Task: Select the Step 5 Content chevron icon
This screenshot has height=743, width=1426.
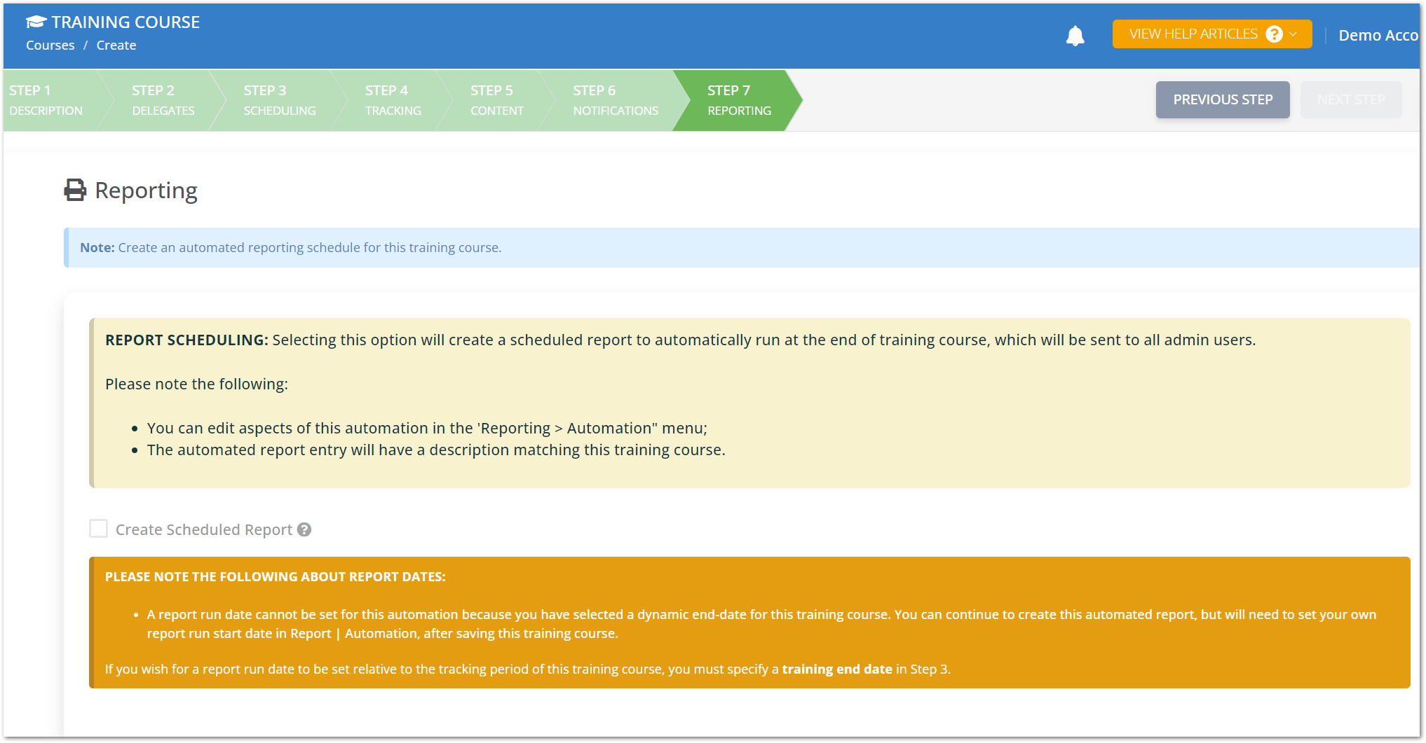Action: [497, 99]
